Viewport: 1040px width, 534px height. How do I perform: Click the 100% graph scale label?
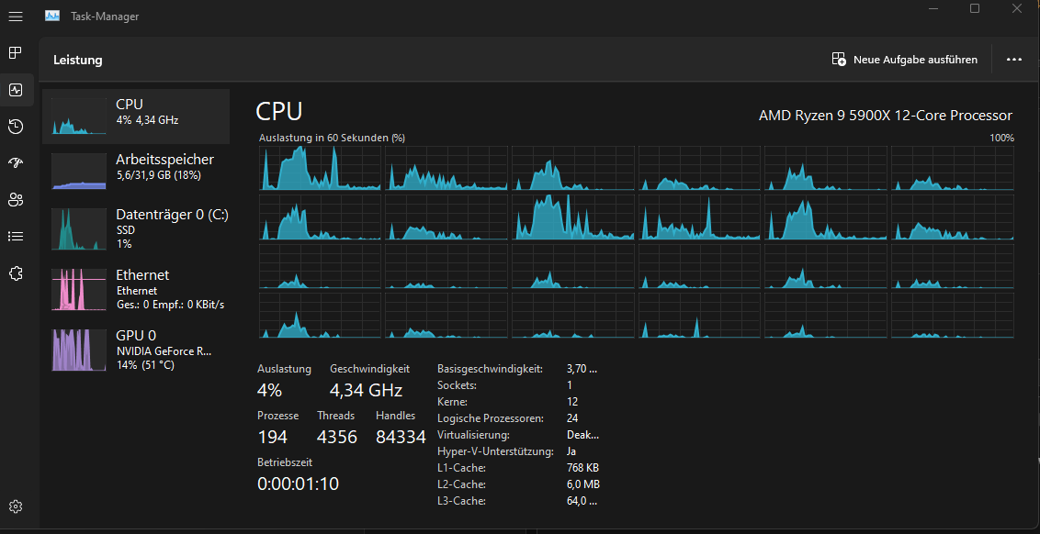tap(1001, 138)
